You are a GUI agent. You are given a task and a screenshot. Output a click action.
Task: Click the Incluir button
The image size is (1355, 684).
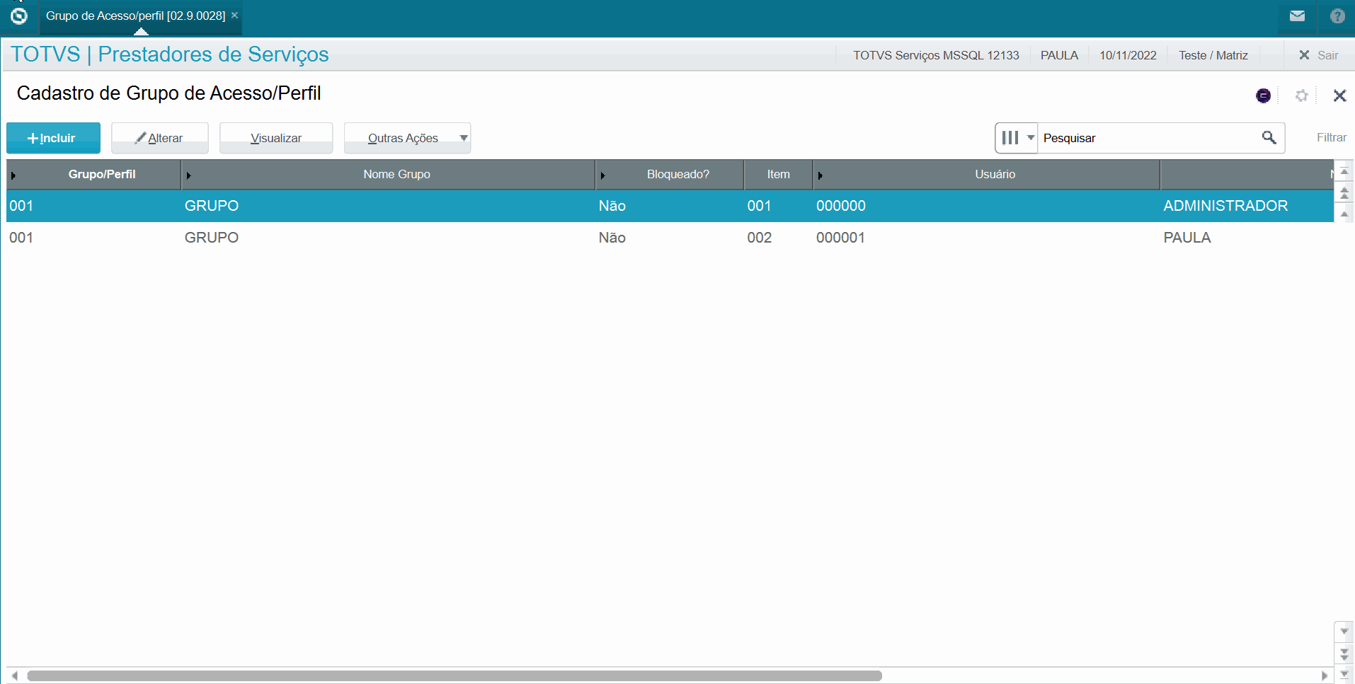[53, 138]
